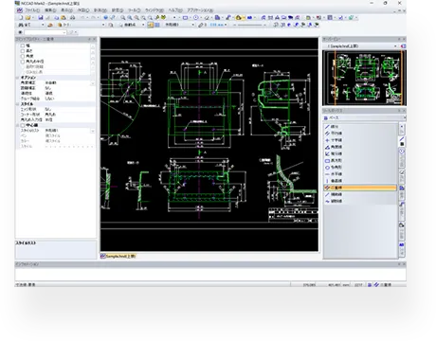Image resolution: width=436 pixels, height=341 pixels.
Task: Toggle the fourth property checkbox (角丸め)
Action: (x=23, y=62)
